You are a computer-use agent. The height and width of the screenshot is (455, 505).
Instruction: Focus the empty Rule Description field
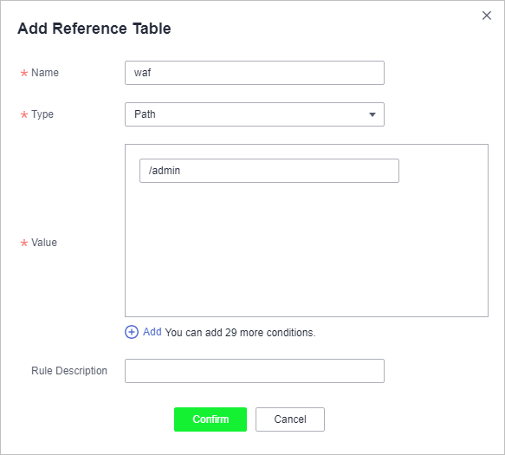[x=255, y=371]
